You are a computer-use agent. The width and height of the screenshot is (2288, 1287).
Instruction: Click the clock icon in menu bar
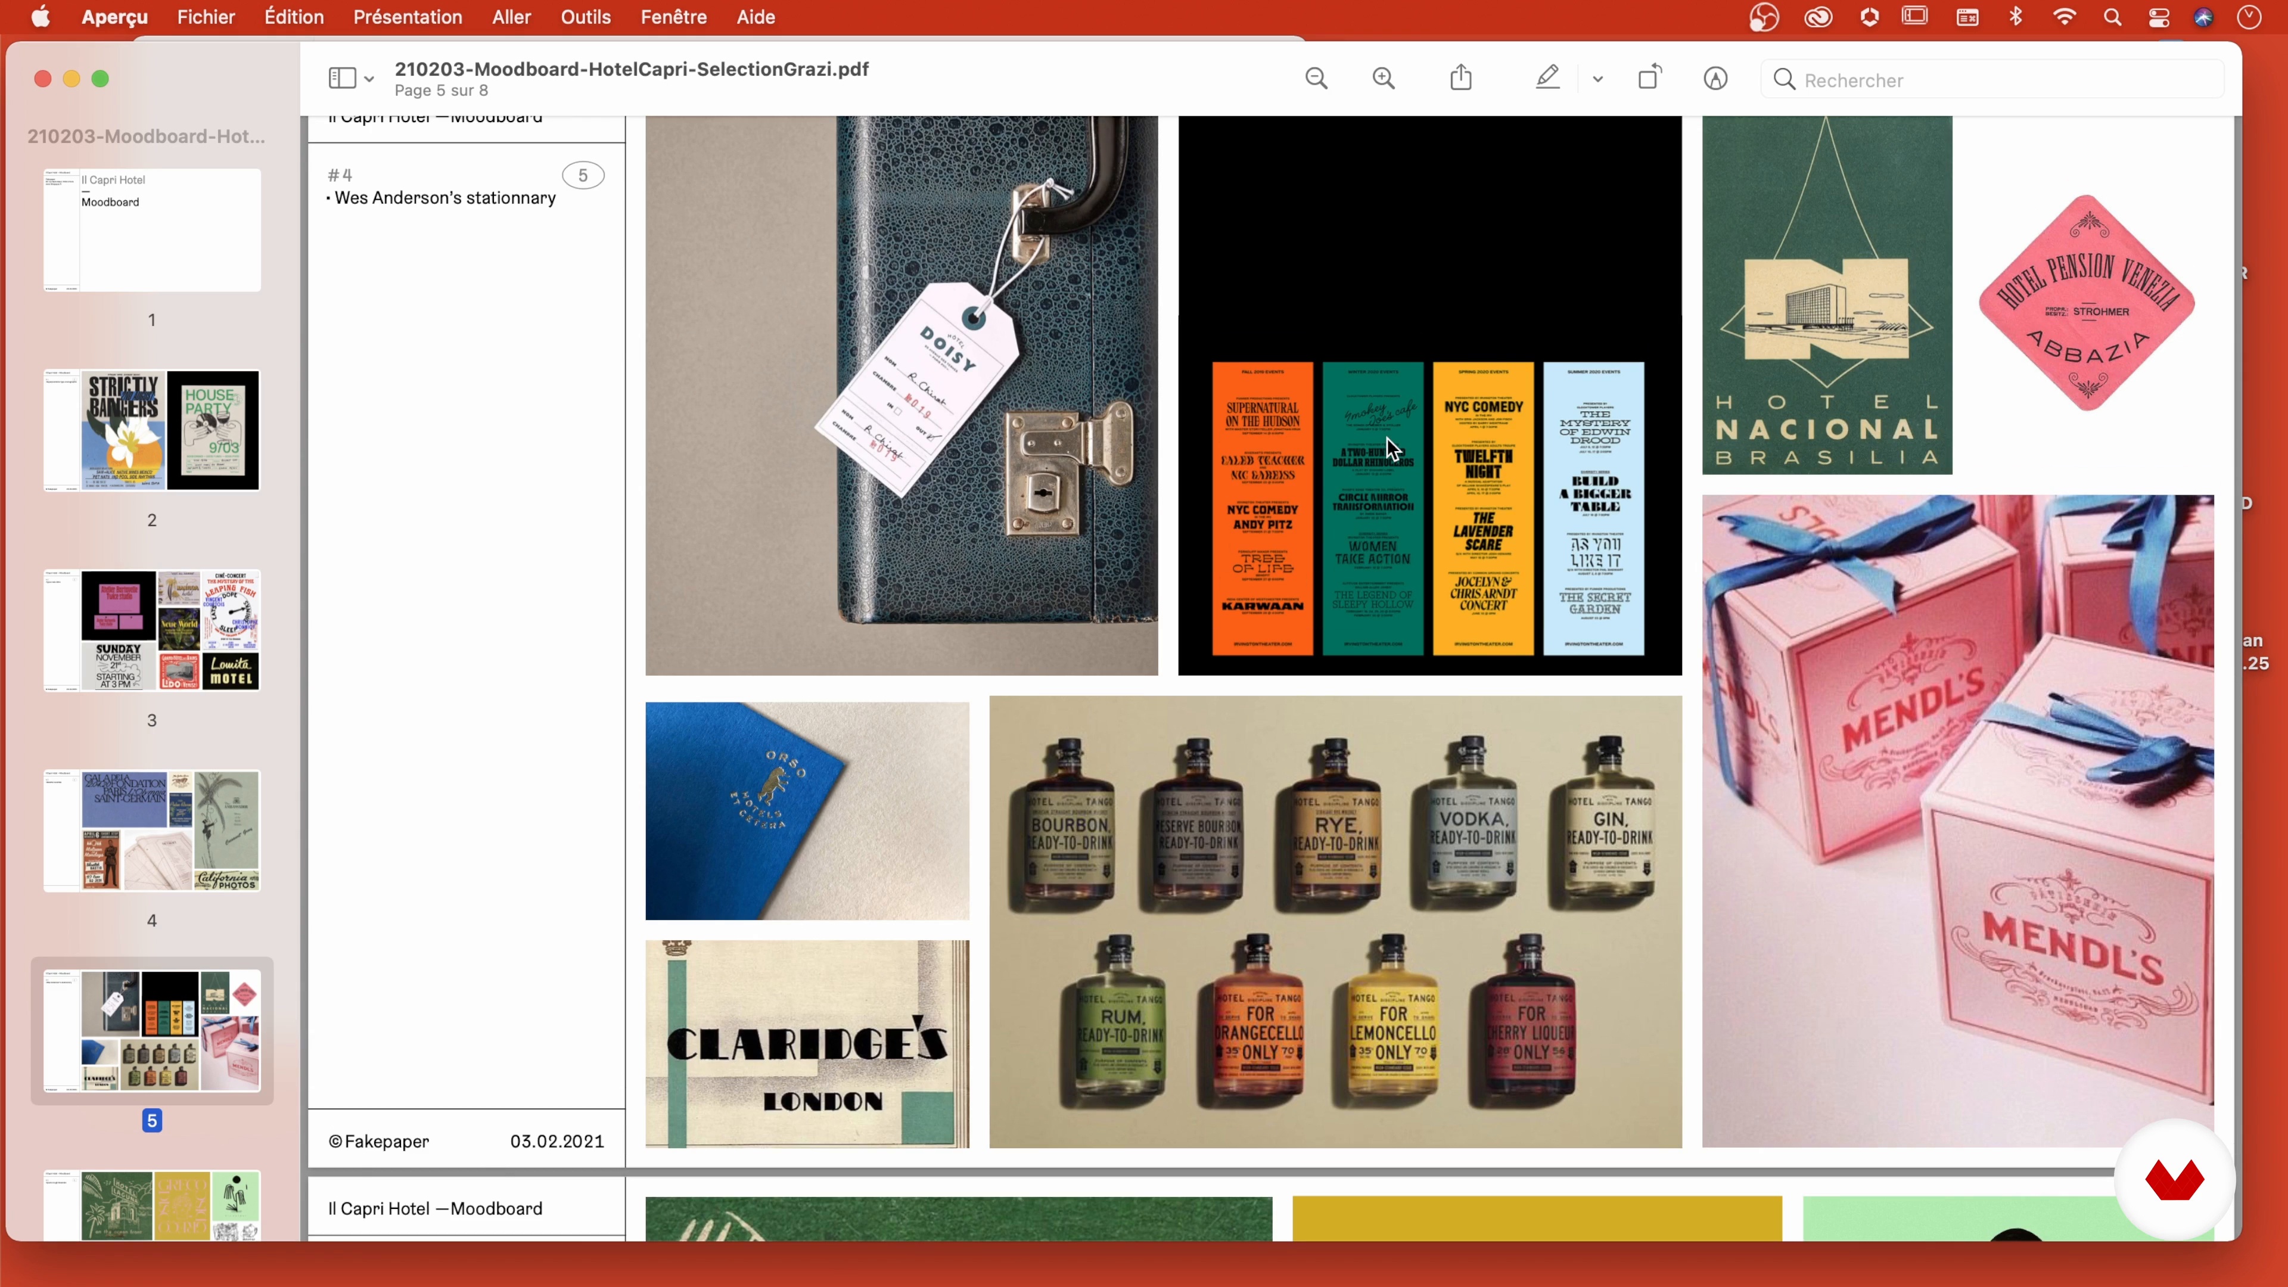coord(2249,17)
